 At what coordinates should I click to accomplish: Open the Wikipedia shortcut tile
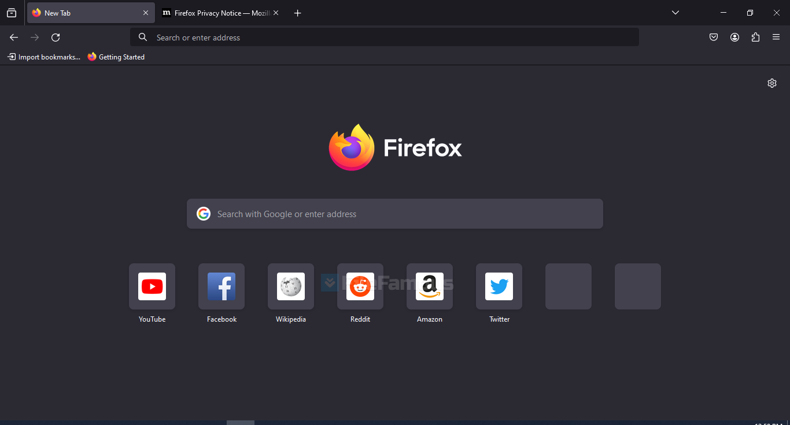(x=291, y=286)
